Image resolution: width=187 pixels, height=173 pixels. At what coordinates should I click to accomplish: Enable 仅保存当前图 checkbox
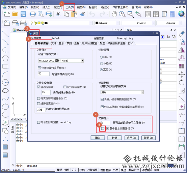pyautogui.click(x=65, y=87)
